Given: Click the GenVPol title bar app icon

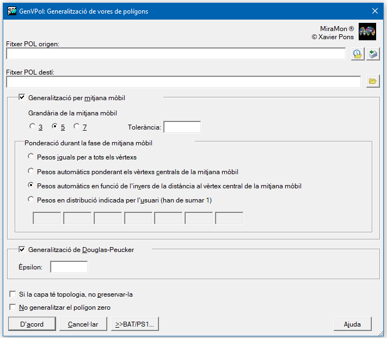Looking at the screenshot, I should [x=12, y=11].
